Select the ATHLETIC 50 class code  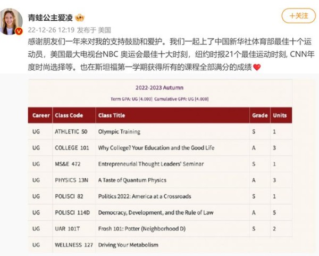pos(71,132)
